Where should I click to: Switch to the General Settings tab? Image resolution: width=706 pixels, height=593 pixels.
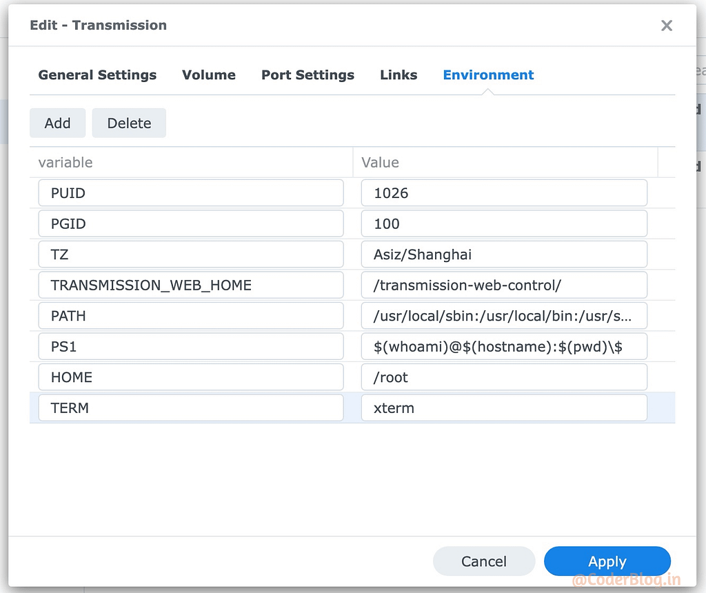[x=97, y=74]
